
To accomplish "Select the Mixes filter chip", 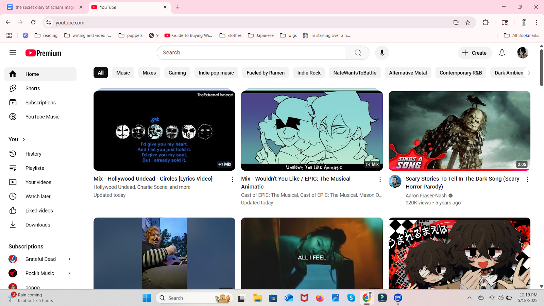I will pos(149,73).
